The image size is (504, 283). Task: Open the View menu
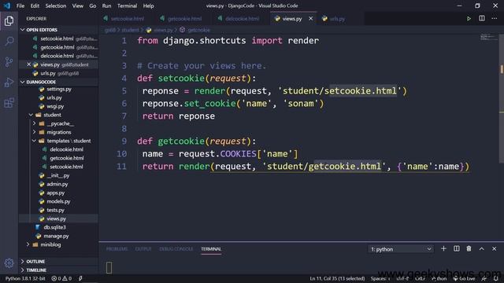click(x=77, y=6)
